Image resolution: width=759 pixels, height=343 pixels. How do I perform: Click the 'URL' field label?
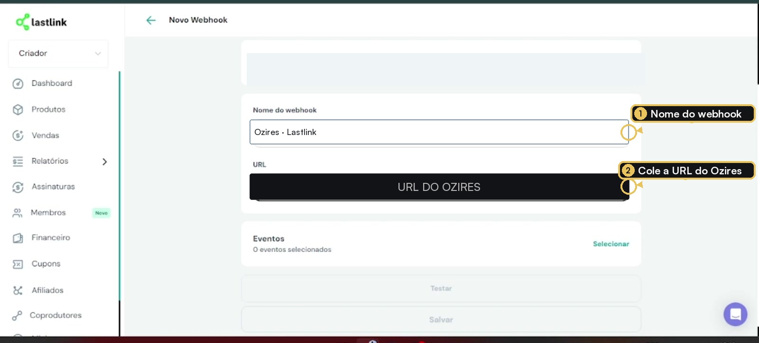(x=259, y=164)
